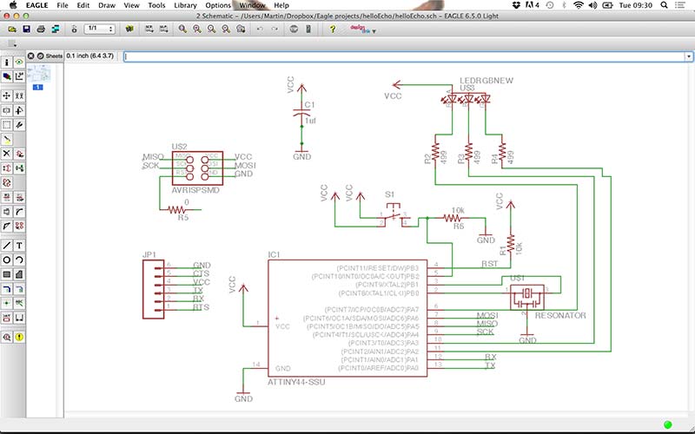Click the Stop command icon
695x434 pixels.
(x=294, y=30)
